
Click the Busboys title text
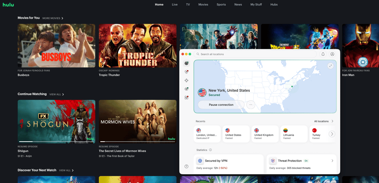tap(23, 75)
